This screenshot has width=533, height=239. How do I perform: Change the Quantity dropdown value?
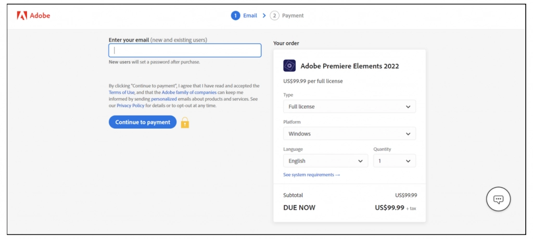point(395,161)
